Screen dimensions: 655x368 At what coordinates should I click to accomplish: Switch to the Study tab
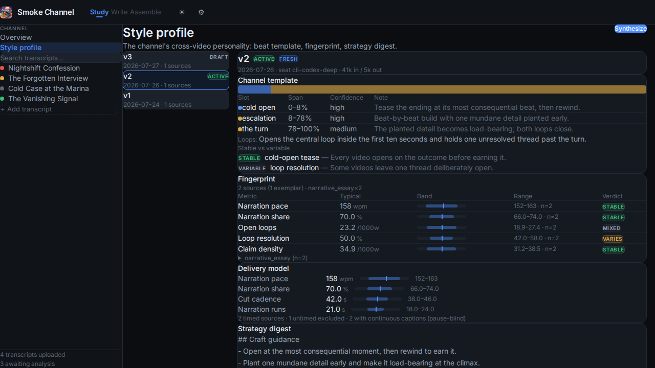coord(99,12)
